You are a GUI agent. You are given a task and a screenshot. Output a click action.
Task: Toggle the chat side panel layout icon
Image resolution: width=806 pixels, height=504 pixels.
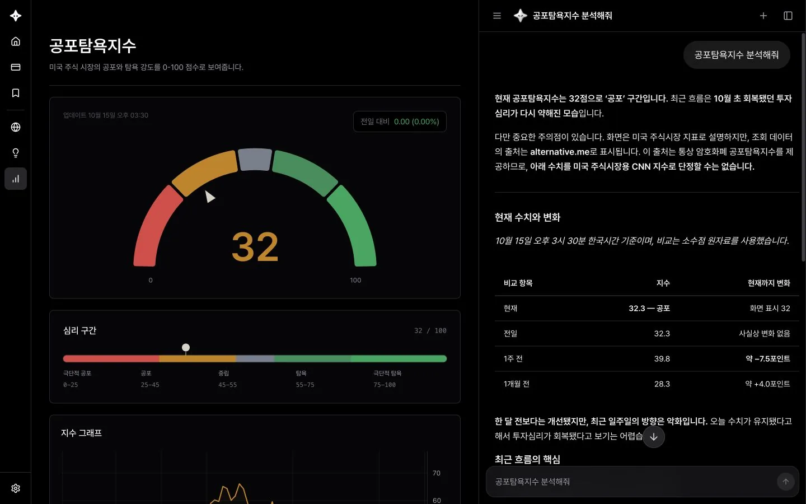788,16
